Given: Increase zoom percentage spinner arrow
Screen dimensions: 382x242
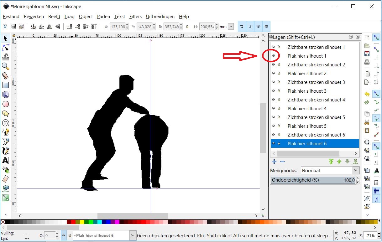Looking at the screenshot, I should (x=378, y=234).
